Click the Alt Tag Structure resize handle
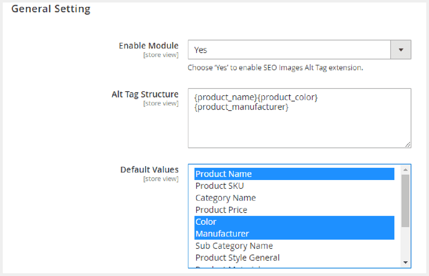The height and width of the screenshot is (276, 429). pos(408,145)
